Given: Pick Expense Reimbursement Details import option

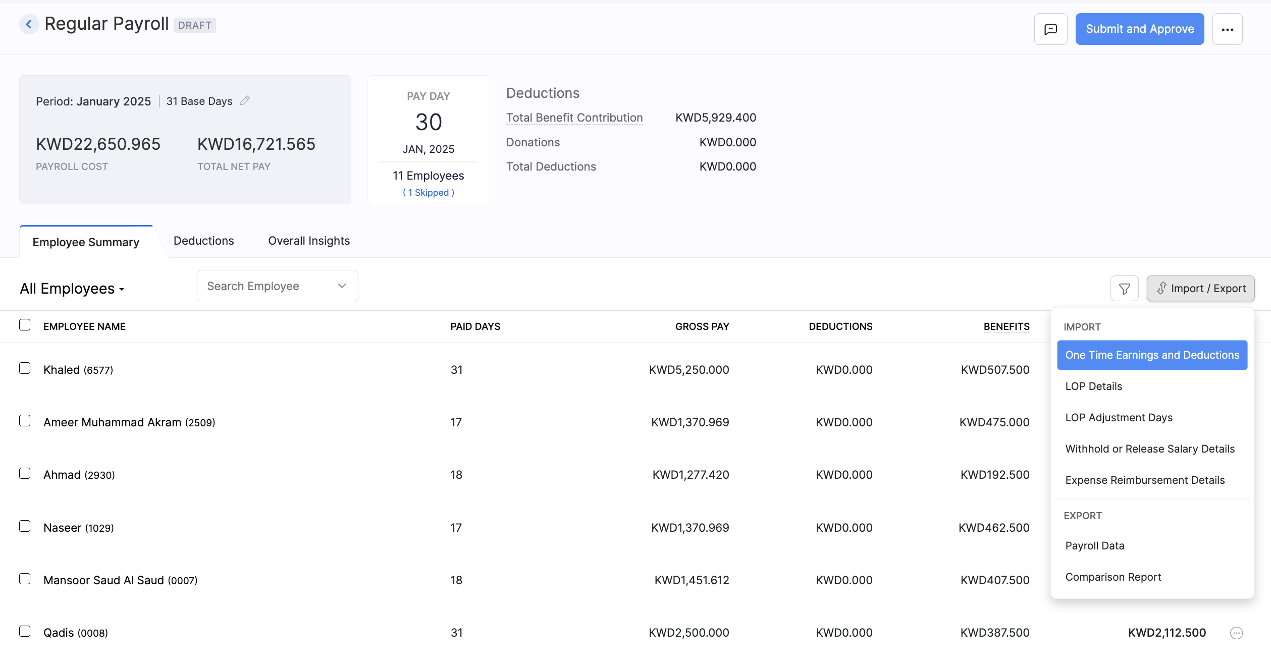Looking at the screenshot, I should tap(1144, 480).
